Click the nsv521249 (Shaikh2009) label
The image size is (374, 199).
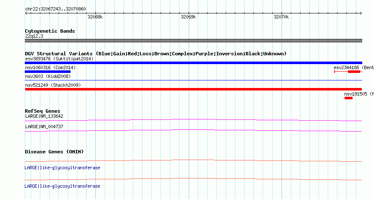coord(53,85)
